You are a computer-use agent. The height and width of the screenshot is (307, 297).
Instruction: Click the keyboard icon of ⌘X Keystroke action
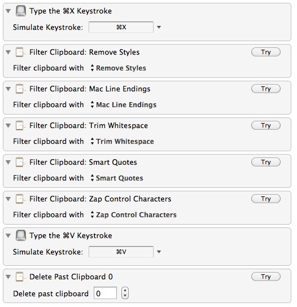20,11
